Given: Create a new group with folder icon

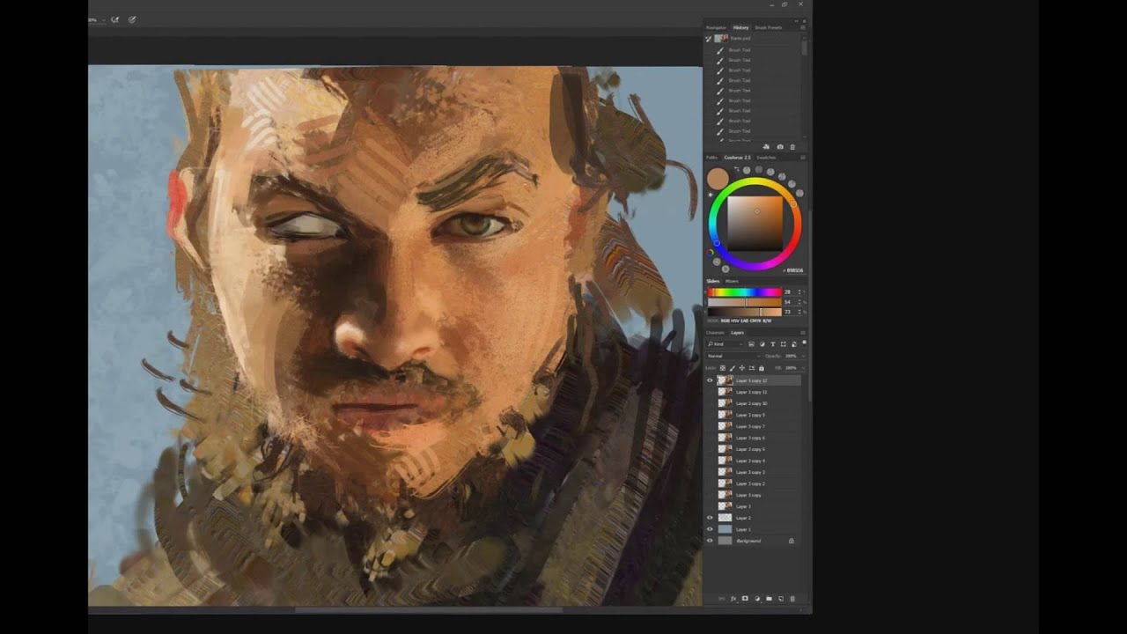Looking at the screenshot, I should click(769, 599).
